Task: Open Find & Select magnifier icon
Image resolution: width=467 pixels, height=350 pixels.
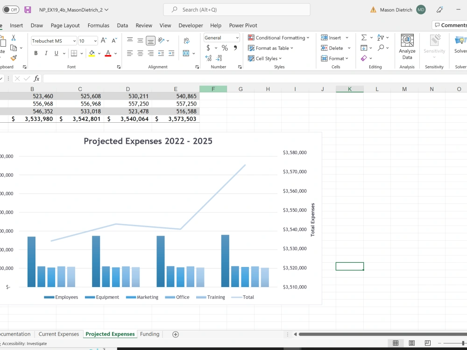Action: pyautogui.click(x=381, y=48)
